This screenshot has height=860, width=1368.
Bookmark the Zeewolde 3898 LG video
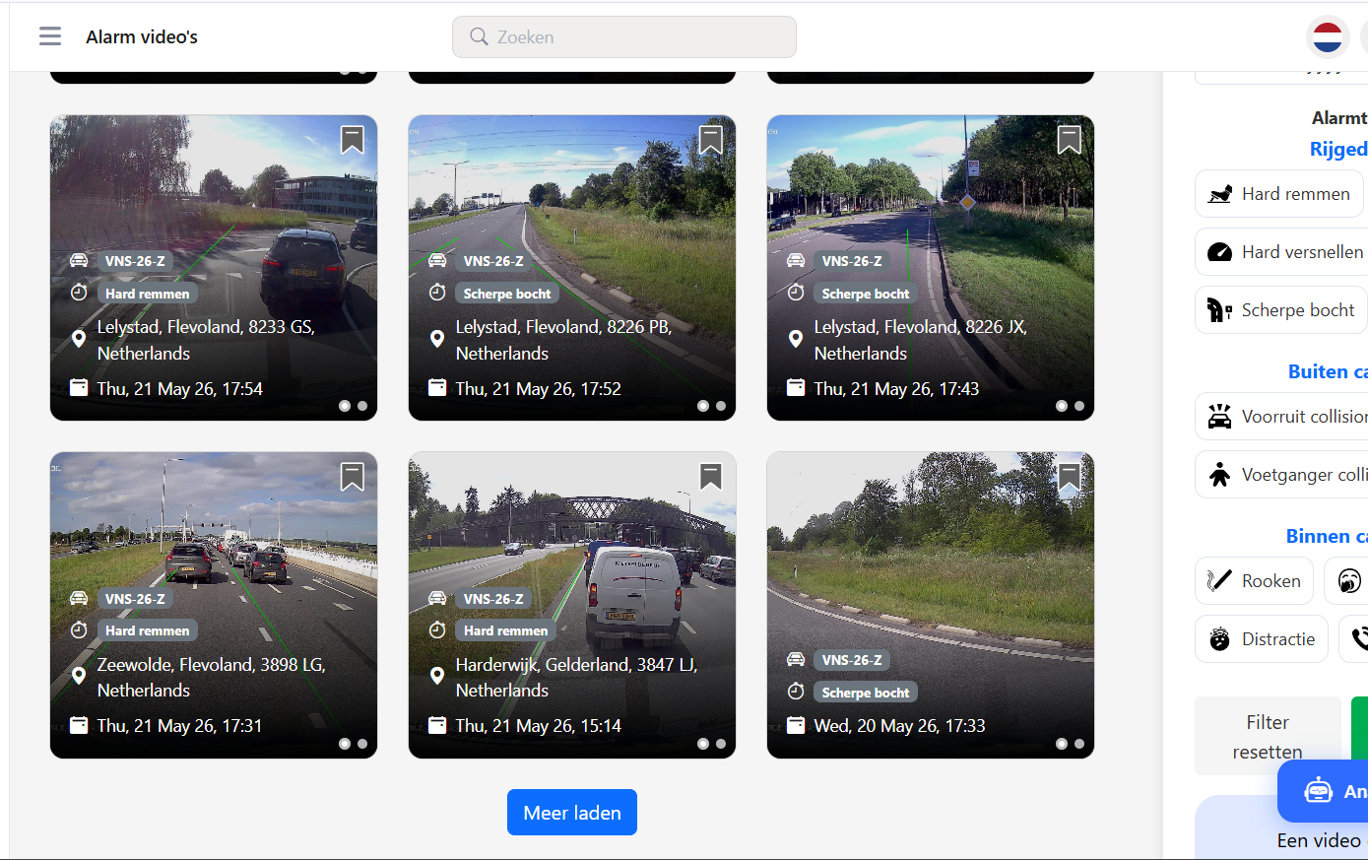point(353,477)
